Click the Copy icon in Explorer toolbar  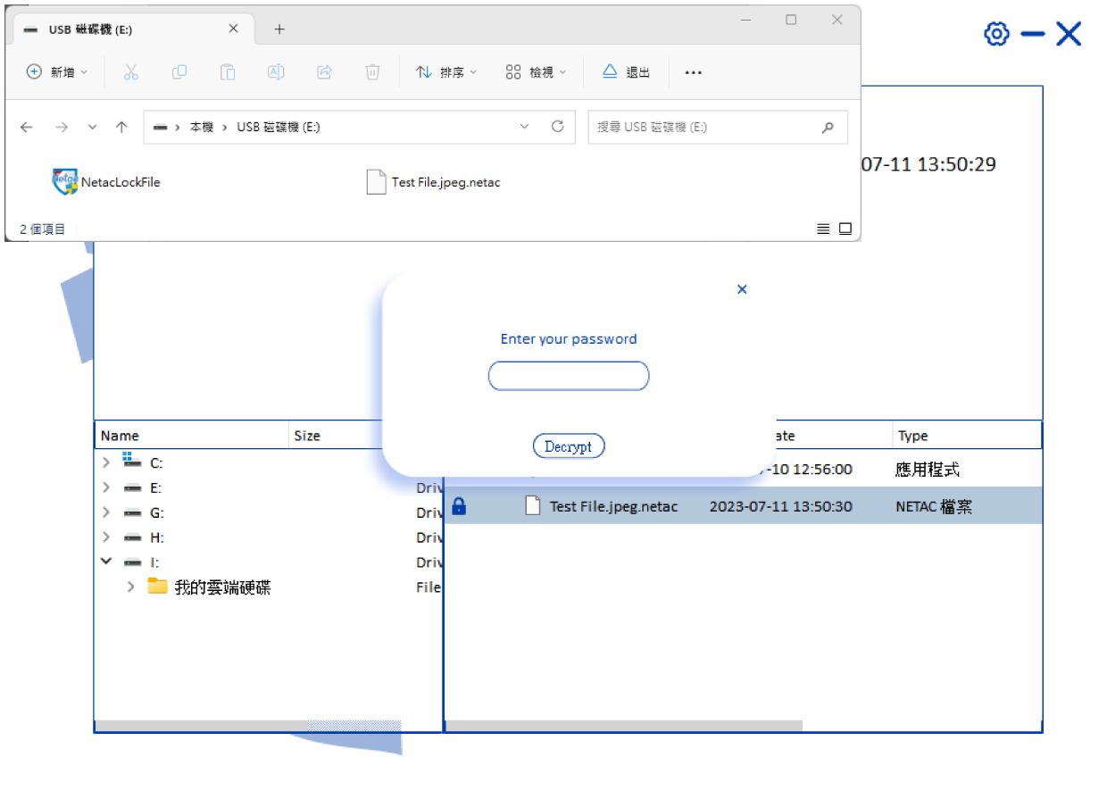[179, 72]
